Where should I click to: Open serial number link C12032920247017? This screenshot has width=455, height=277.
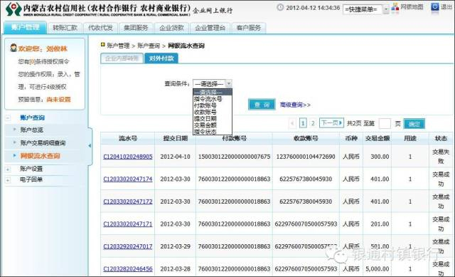click(128, 246)
